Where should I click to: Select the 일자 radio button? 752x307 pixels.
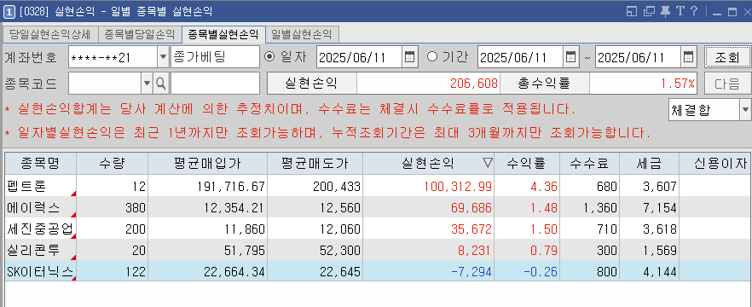coord(269,56)
